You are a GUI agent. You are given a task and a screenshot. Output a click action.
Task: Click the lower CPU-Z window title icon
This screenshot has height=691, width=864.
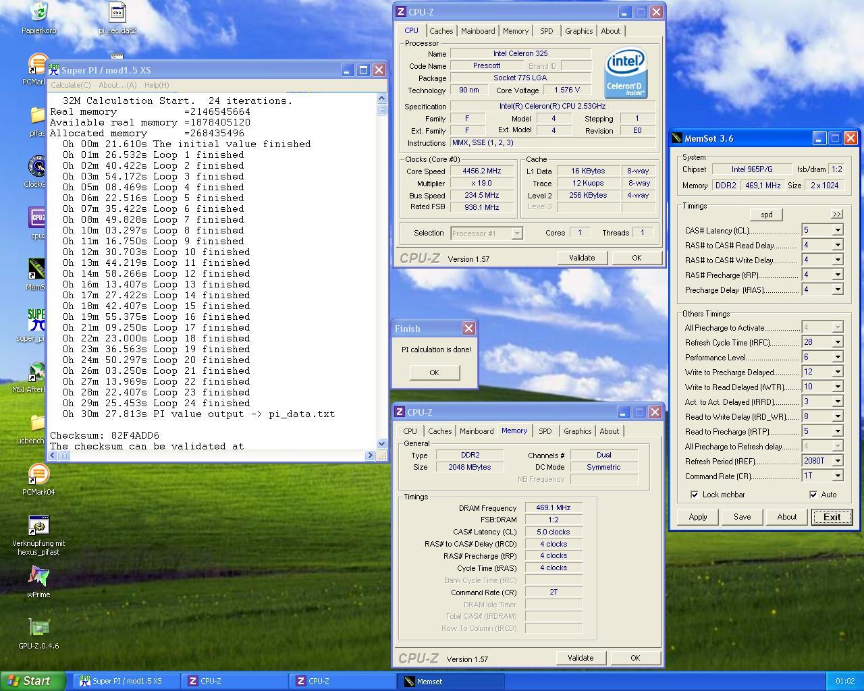(x=400, y=412)
